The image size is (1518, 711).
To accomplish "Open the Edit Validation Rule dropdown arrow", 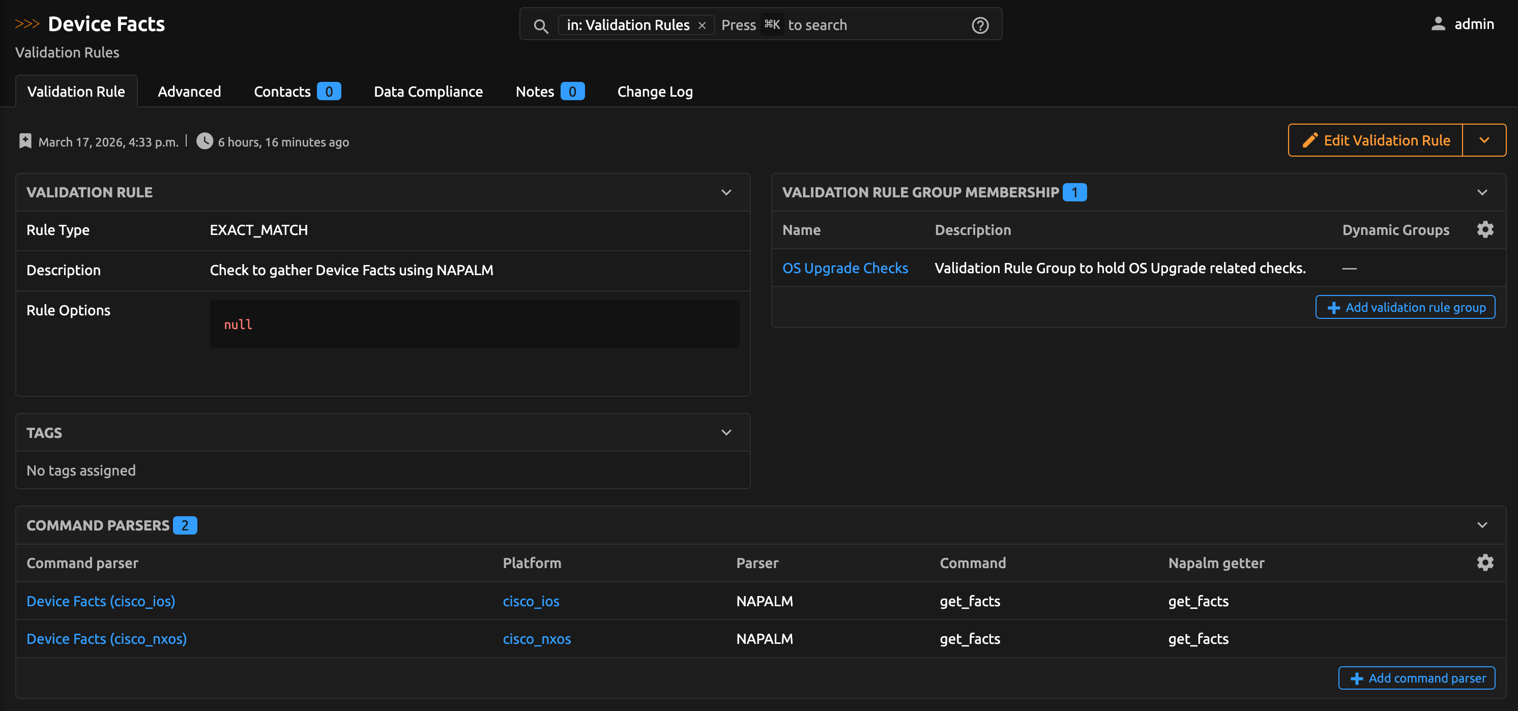I will pyautogui.click(x=1484, y=140).
